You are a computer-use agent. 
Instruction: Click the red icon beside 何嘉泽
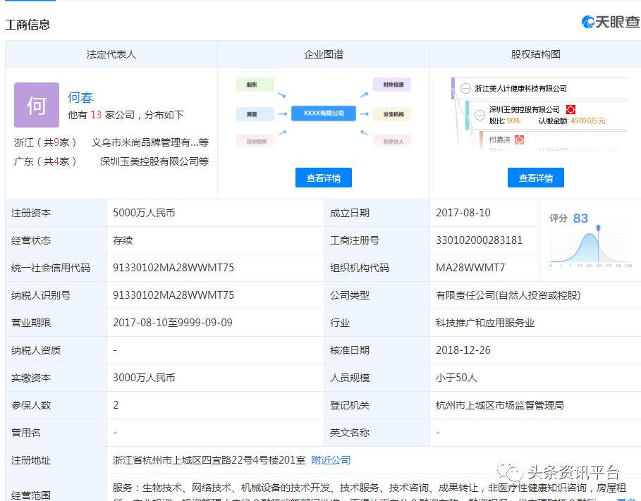click(x=519, y=140)
